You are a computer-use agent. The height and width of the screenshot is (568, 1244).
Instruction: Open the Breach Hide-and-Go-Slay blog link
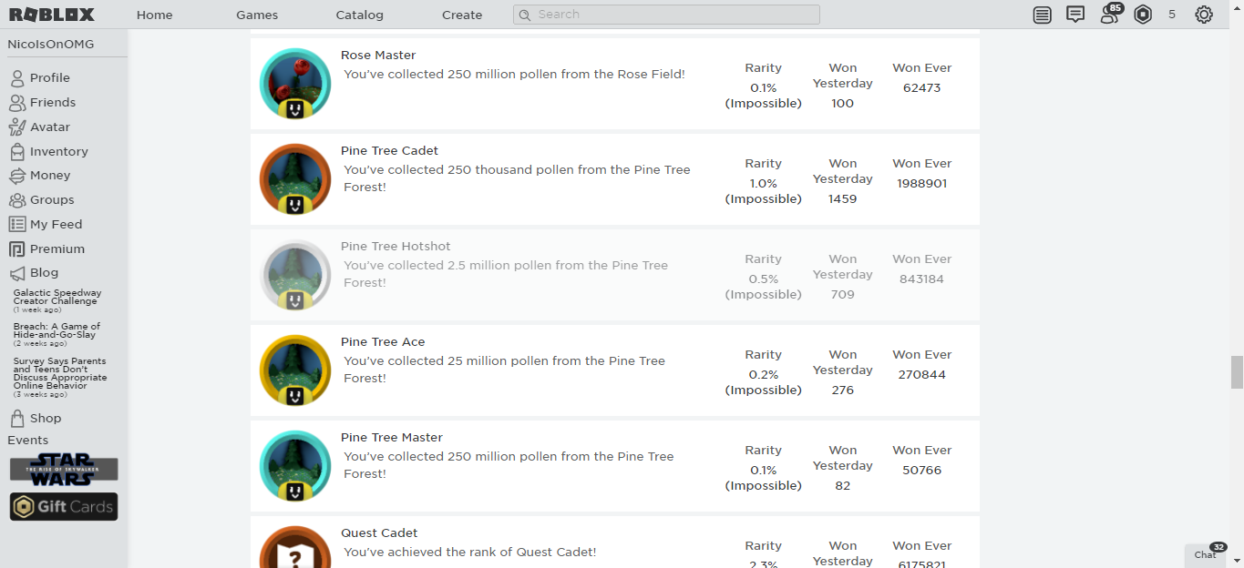(57, 330)
